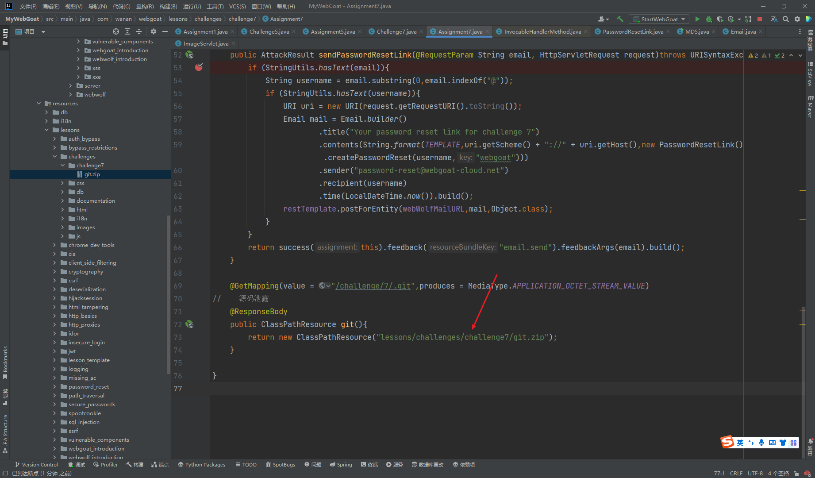Open the TODO tool window
The width and height of the screenshot is (815, 478).
point(246,464)
